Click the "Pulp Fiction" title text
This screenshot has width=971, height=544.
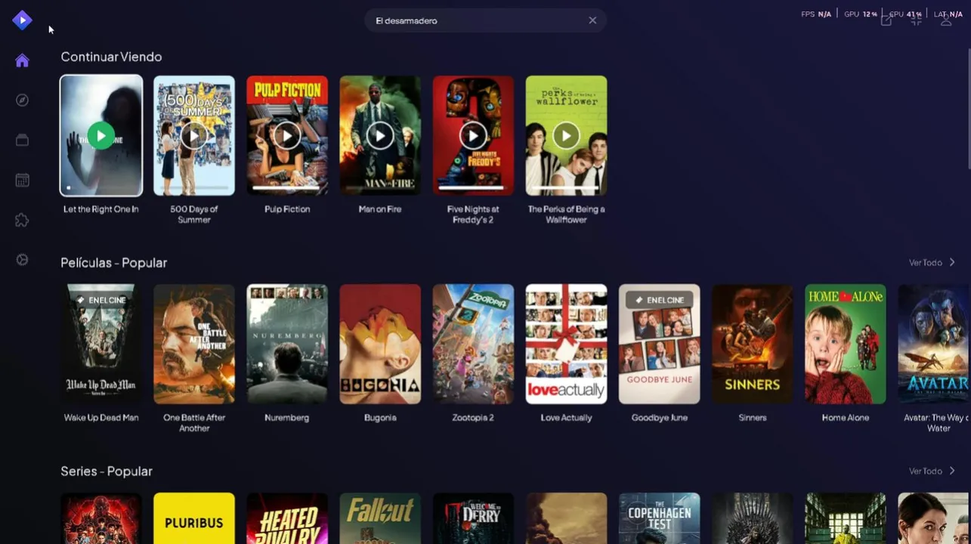287,209
